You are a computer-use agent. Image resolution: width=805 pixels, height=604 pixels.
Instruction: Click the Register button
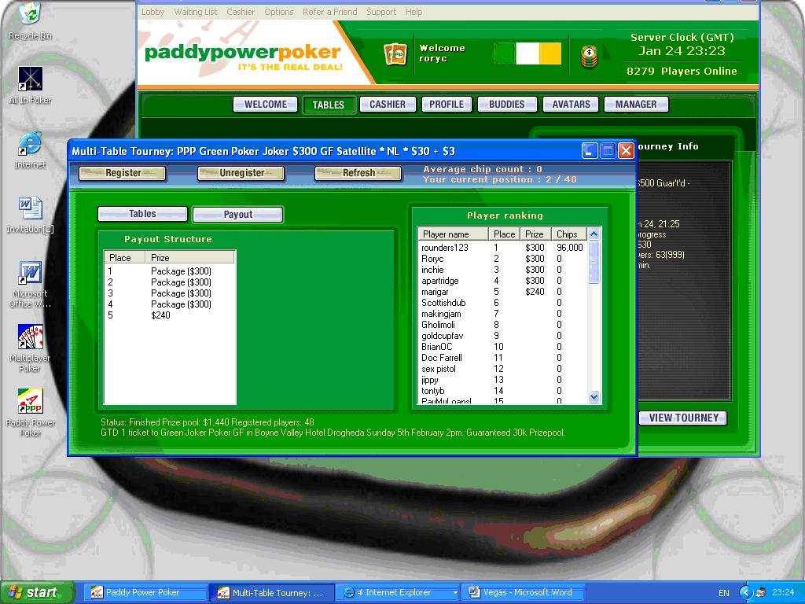[123, 173]
